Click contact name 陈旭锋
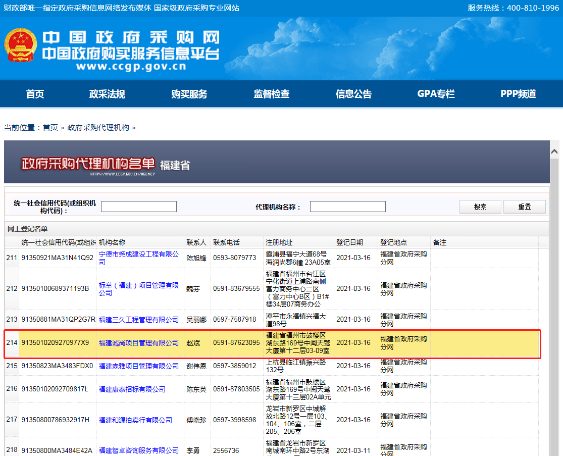Screen dimensions: 563x456 tap(196, 258)
